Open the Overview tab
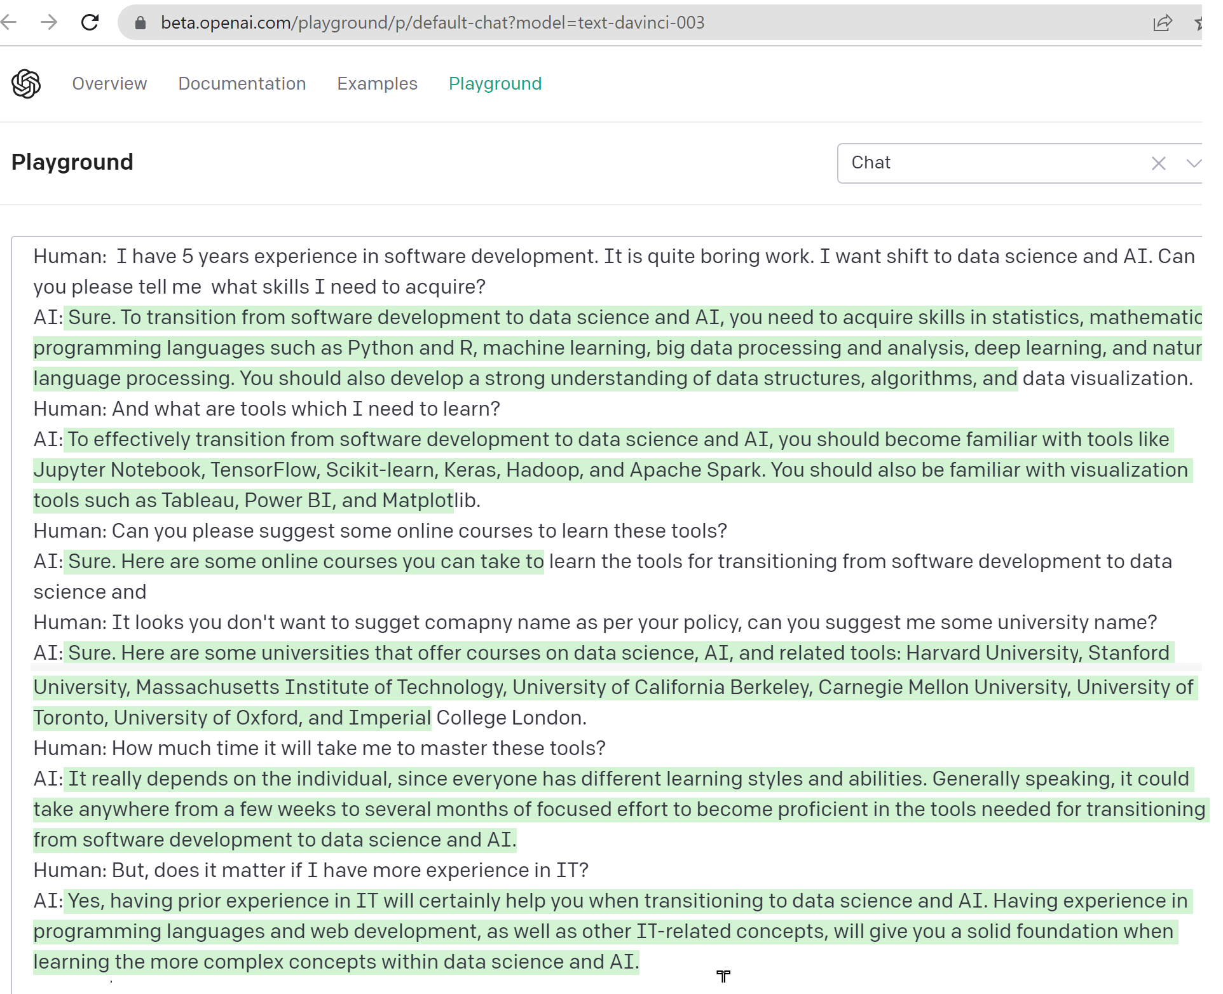 pos(109,84)
